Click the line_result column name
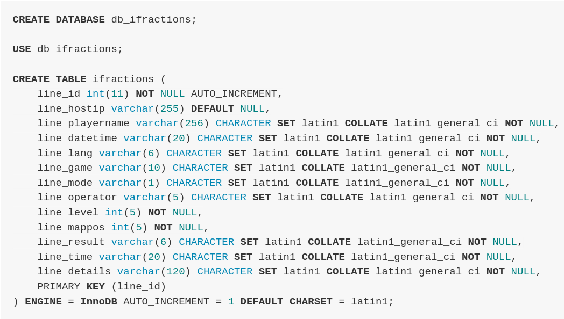 (x=71, y=242)
